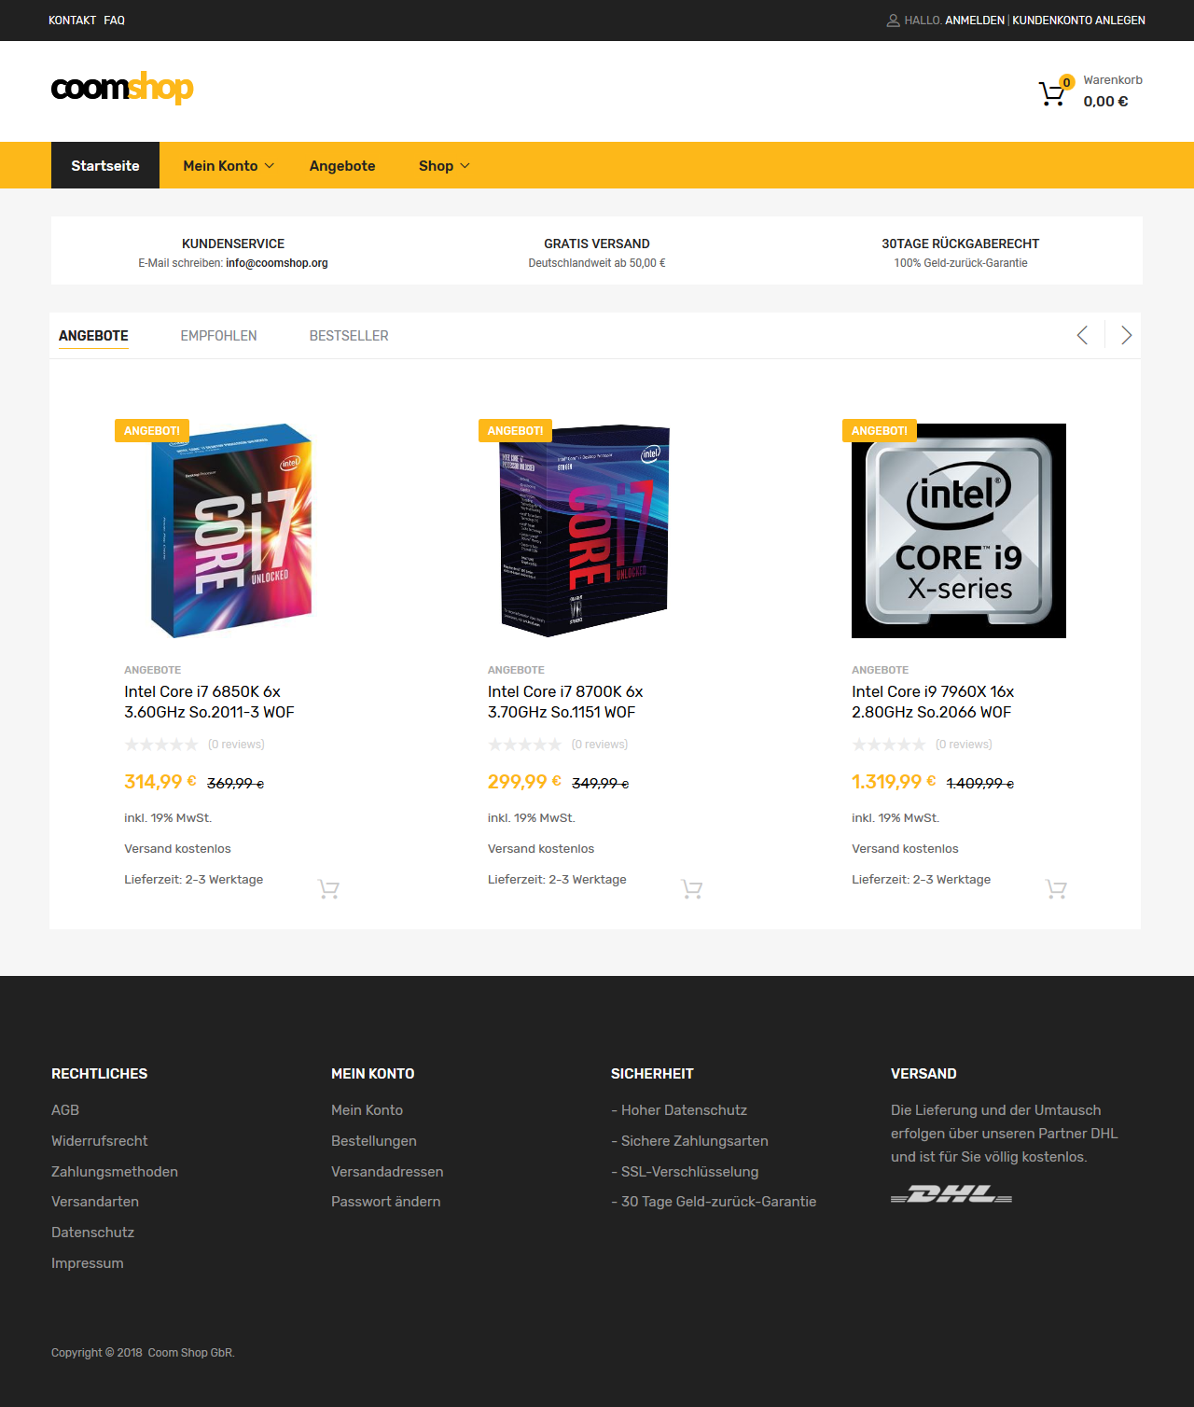Click star rating of Intel Core i9 7960X
Screen dimensions: 1194x1407
(x=889, y=745)
